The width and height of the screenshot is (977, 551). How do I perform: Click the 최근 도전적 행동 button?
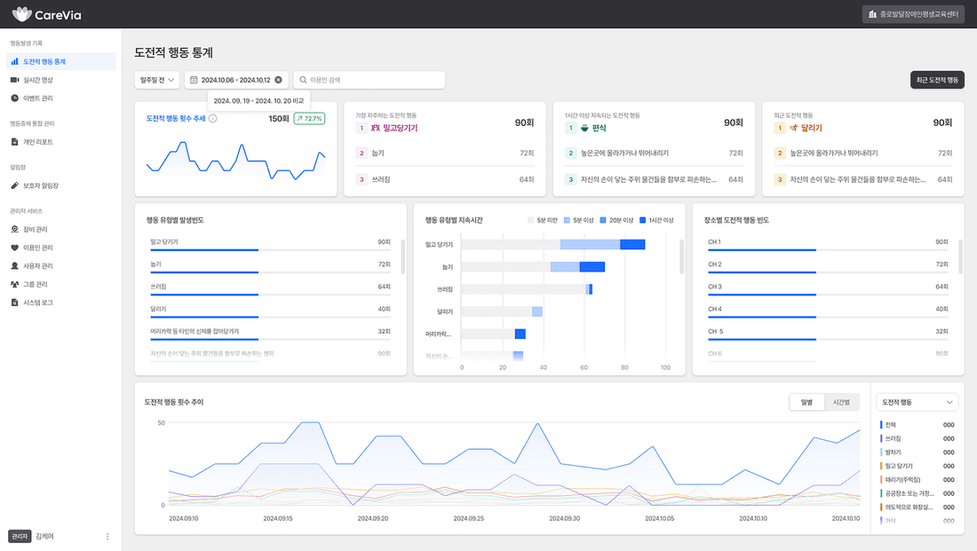pos(937,80)
